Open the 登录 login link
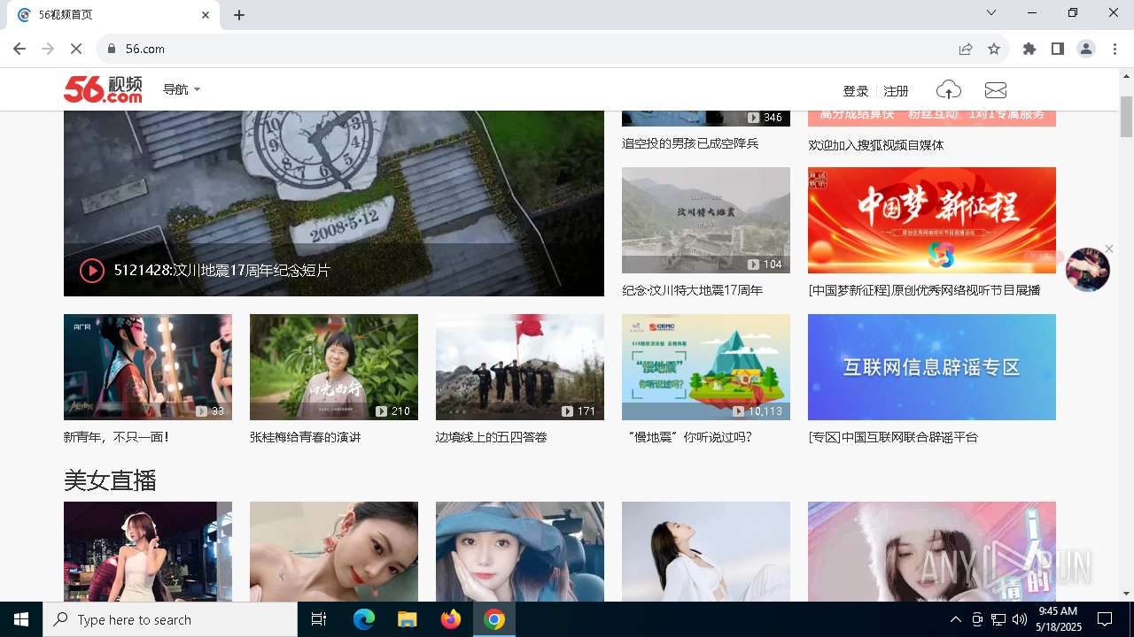The image size is (1134, 637). tap(856, 91)
